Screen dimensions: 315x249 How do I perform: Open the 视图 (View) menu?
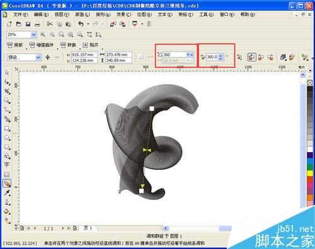coord(62,14)
